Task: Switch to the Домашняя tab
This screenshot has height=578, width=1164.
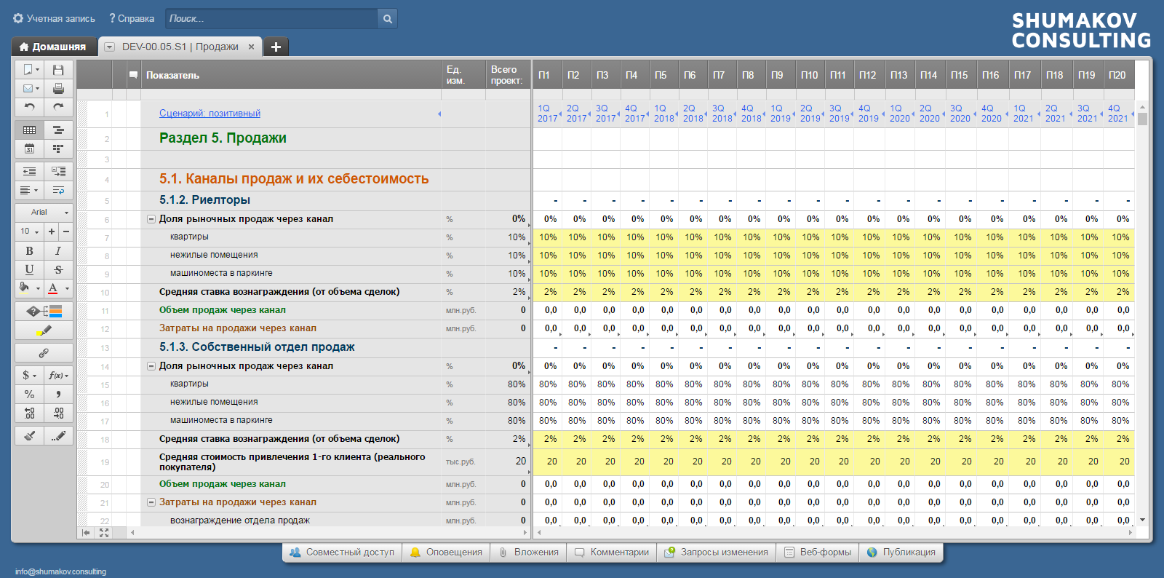Action: pyautogui.click(x=53, y=47)
